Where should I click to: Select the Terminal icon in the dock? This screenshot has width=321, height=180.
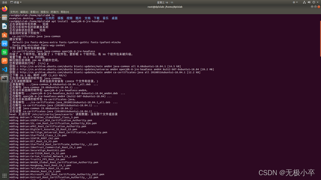click(4, 79)
